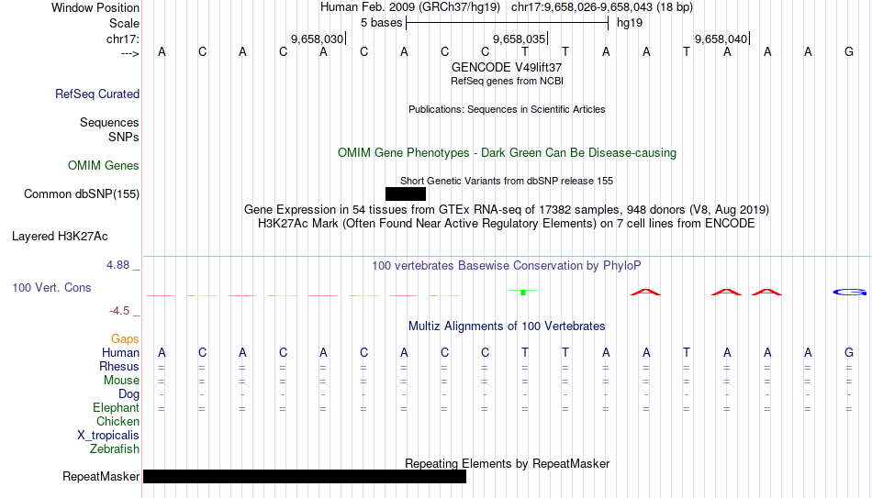Select the Zebrafish species row label
Screen dimensions: 872x498
click(115, 448)
